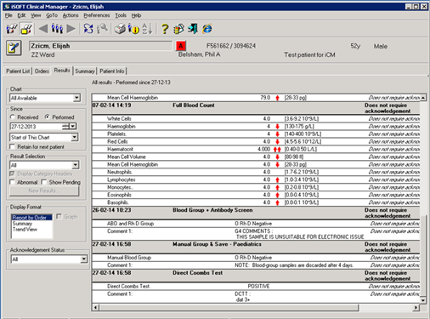
Task: Enable the Abnormal results checkbox
Action: click(12, 182)
